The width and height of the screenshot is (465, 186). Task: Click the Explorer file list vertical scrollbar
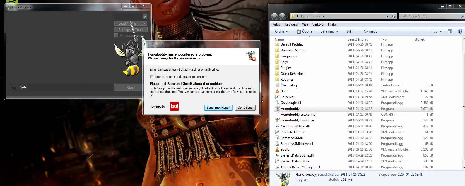[x=464, y=106]
